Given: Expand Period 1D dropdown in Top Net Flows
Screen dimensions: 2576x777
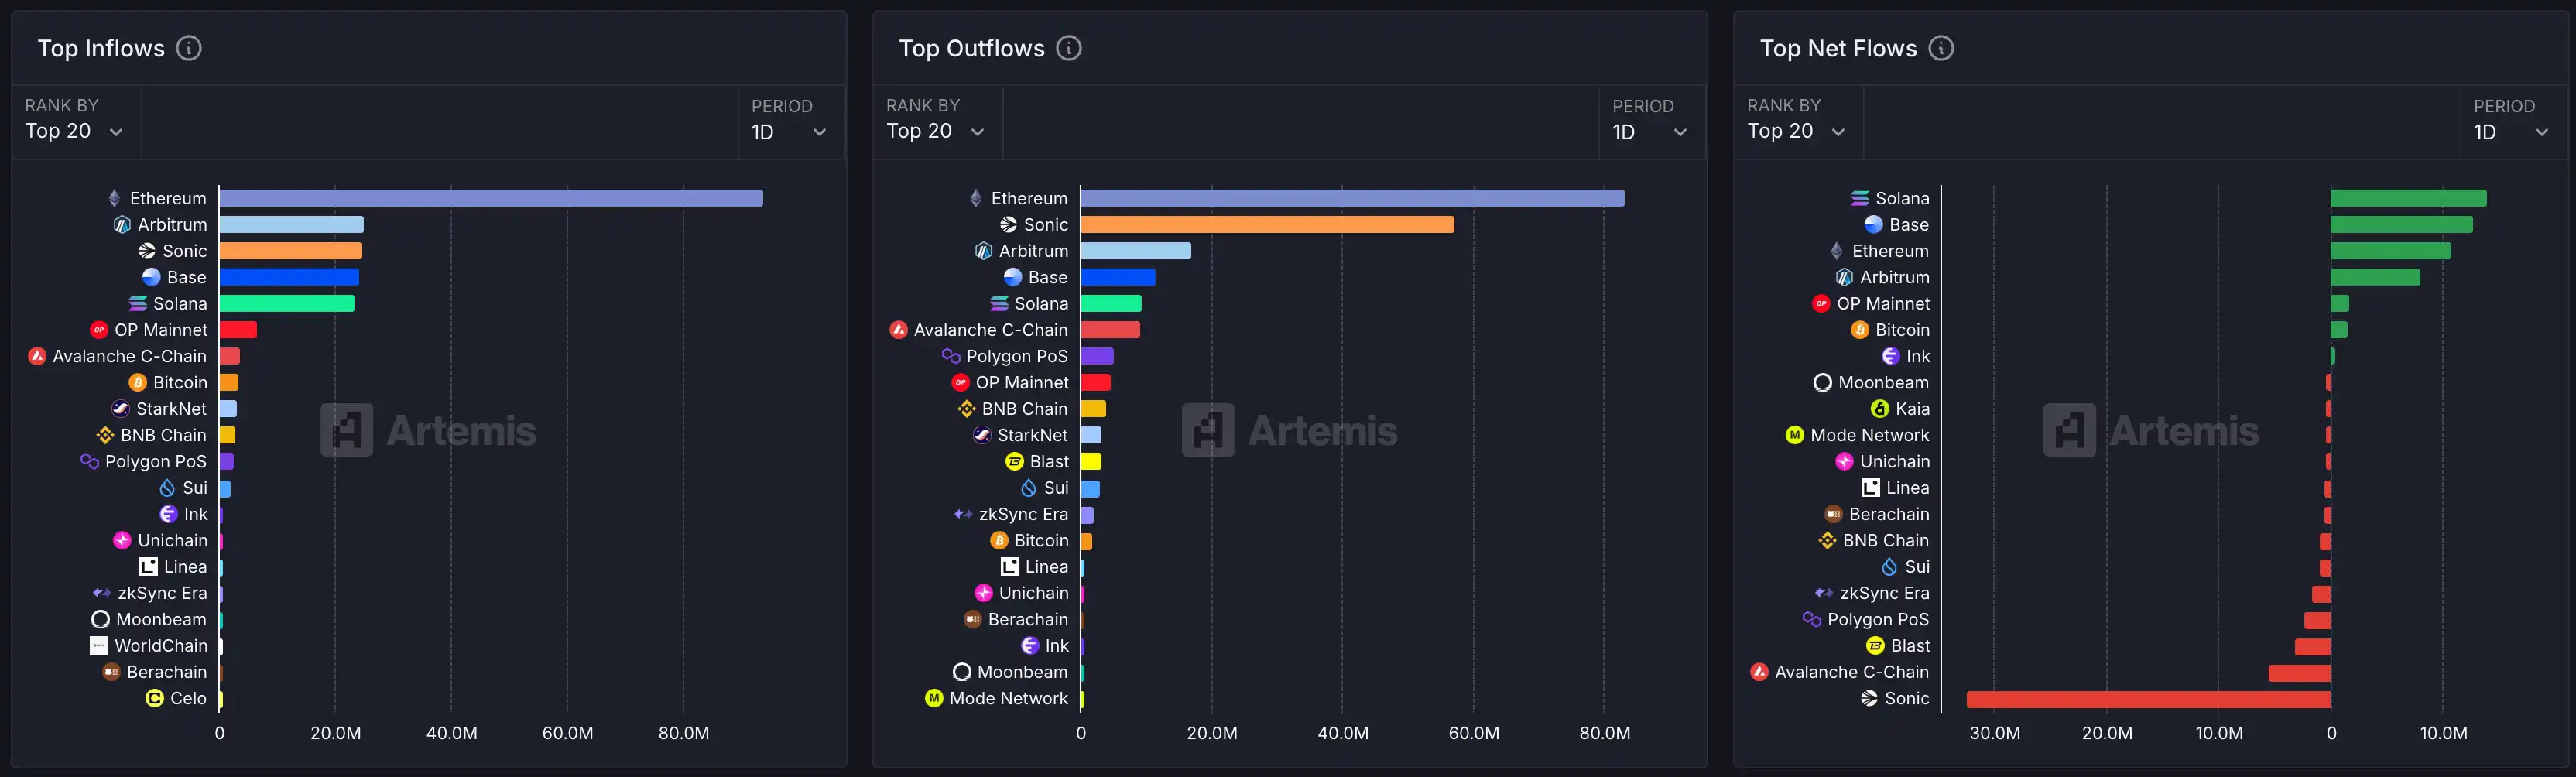Looking at the screenshot, I should coord(2512,121).
